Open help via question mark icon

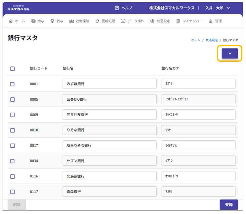(x=117, y=8)
